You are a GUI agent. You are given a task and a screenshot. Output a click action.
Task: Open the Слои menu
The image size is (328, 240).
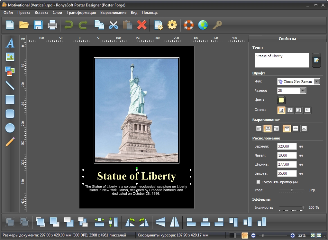[x=57, y=13]
